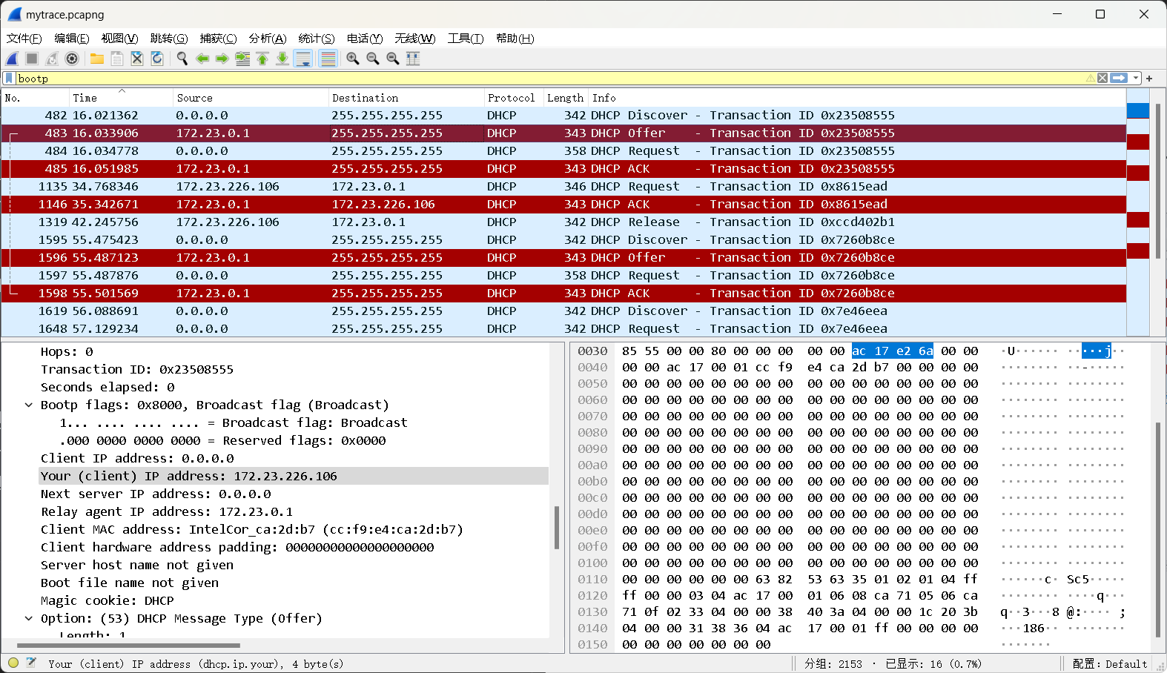Viewport: 1167px width, 673px height.
Task: Close the capture file icon
Action: pyautogui.click(x=137, y=59)
